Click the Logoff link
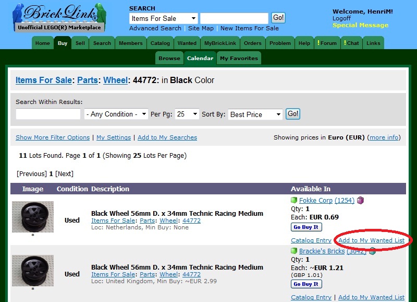The image size is (417, 302). 341,18
